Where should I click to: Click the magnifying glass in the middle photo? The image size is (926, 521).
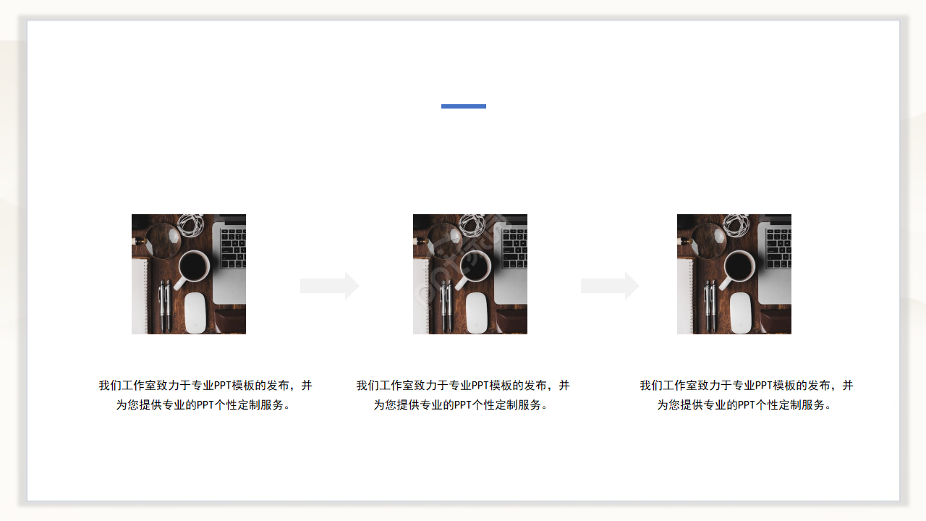[x=444, y=240]
